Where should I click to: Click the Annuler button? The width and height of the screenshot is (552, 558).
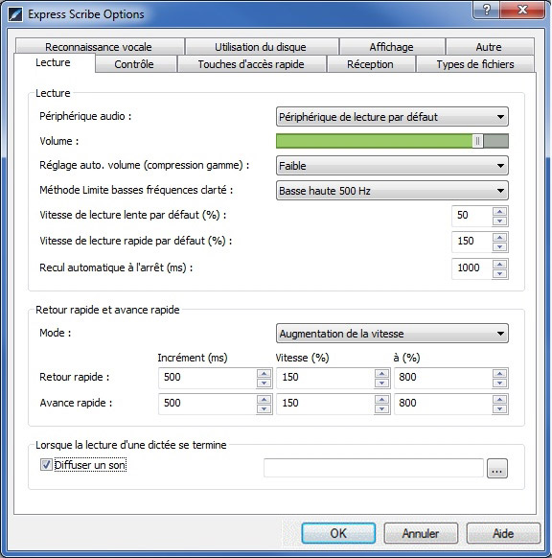421,533
